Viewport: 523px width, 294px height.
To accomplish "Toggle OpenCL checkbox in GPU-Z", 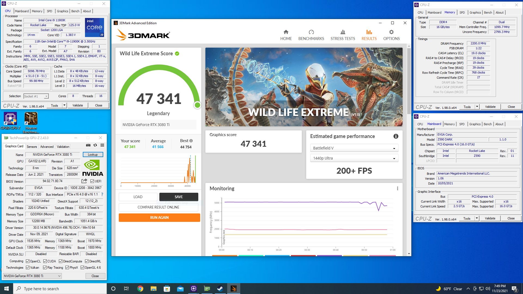I will (x=28, y=261).
